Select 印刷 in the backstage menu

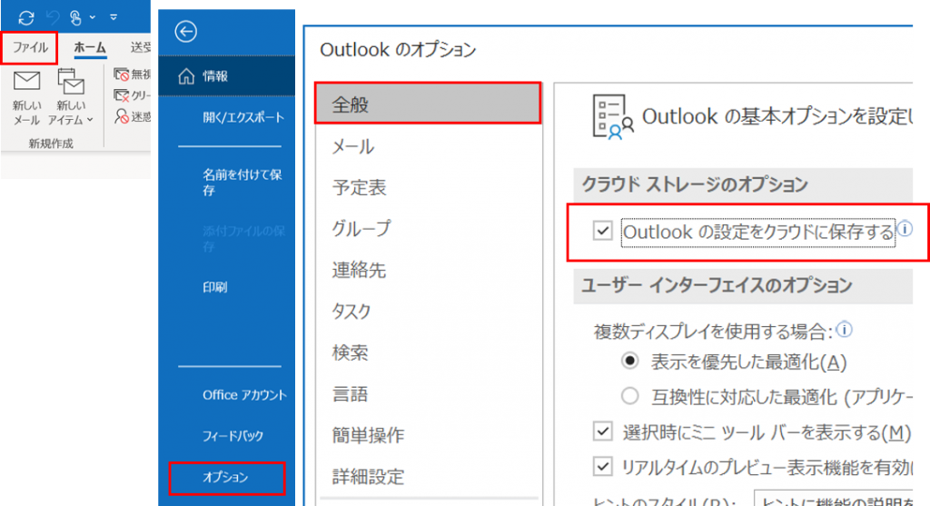pyautogui.click(x=214, y=287)
